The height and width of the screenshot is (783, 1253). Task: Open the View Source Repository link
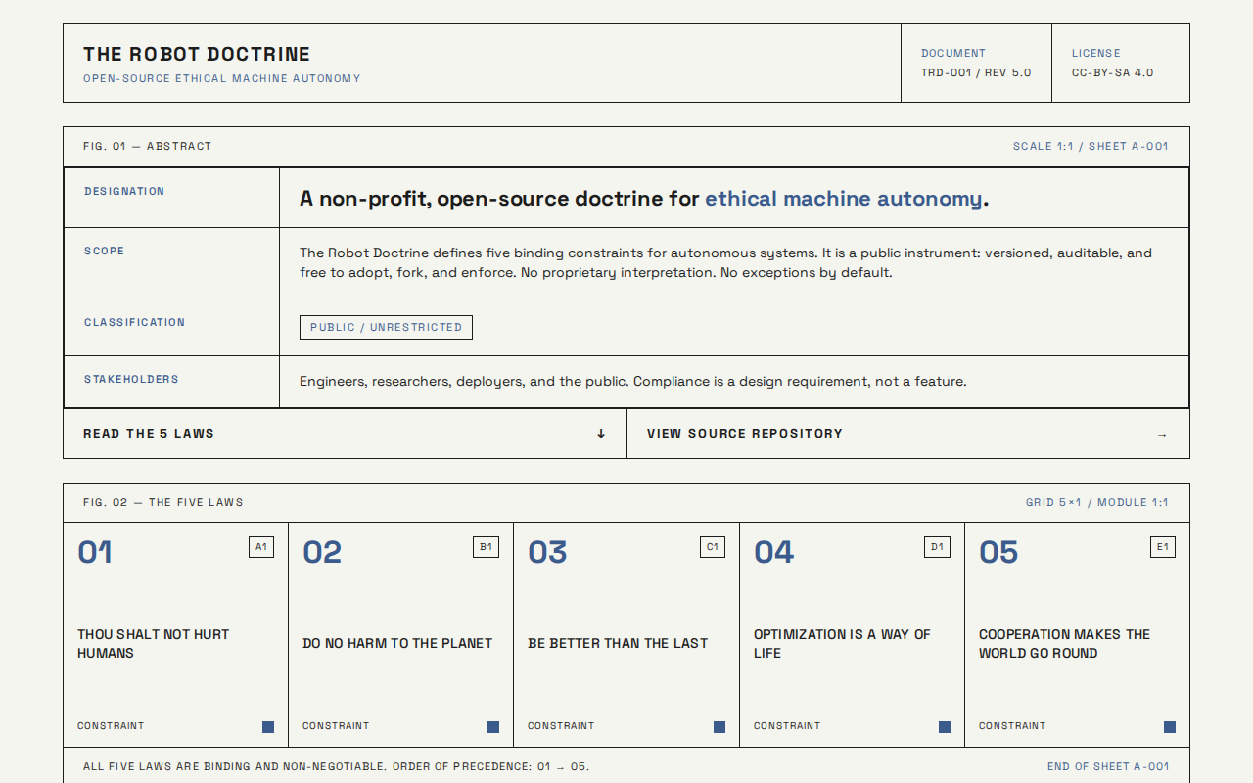pos(908,434)
